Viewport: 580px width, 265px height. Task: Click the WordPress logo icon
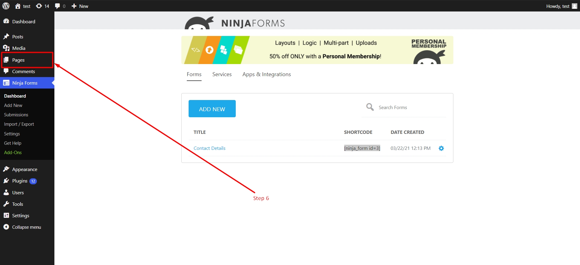pos(6,6)
